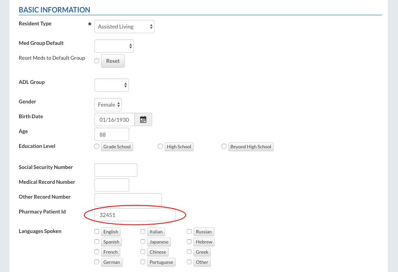
Task: Expand the Resident Type dropdown
Action: 124,27
